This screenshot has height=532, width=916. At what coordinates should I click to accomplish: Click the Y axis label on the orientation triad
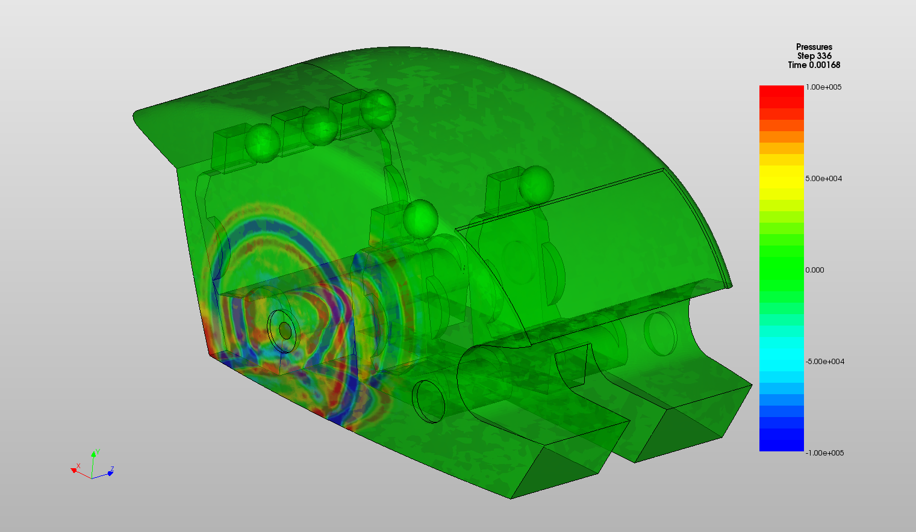click(x=98, y=453)
